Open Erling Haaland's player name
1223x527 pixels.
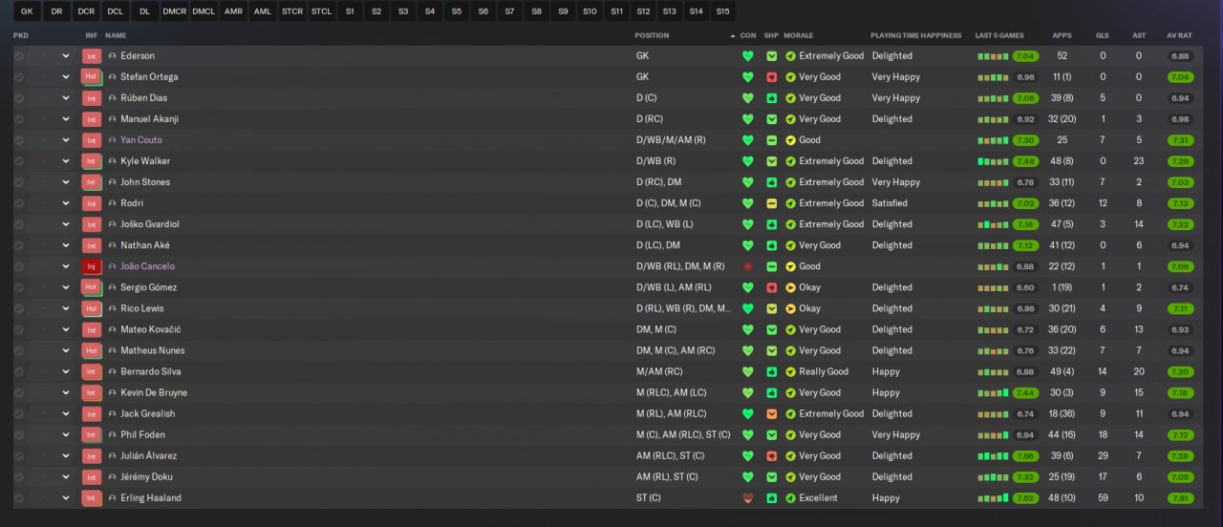[x=151, y=498]
